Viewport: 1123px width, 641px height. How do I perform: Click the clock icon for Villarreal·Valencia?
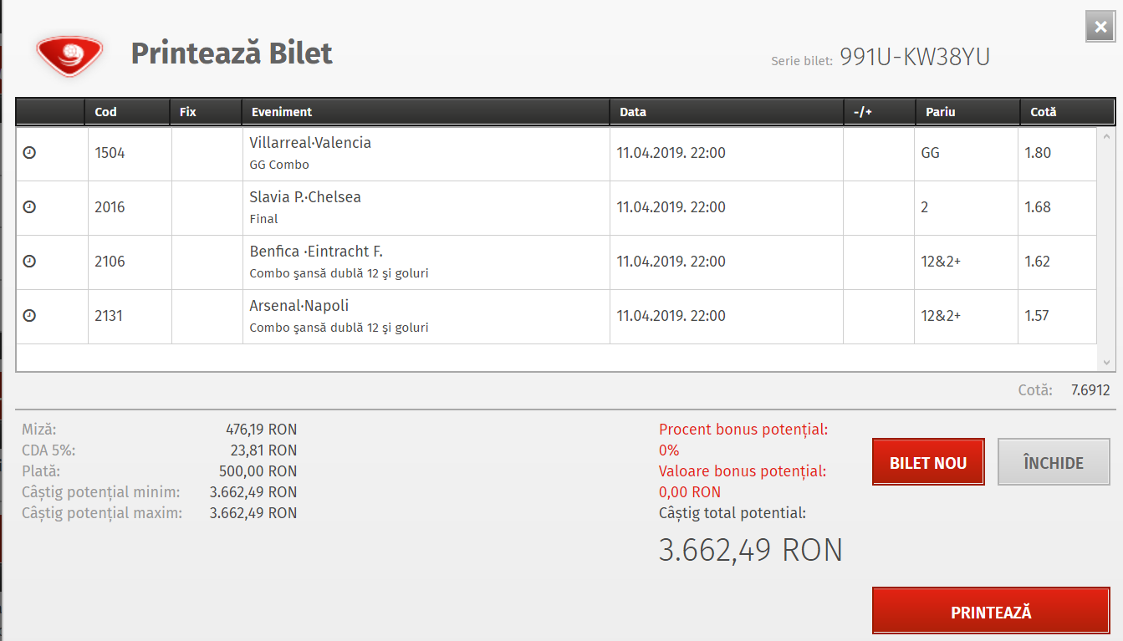tap(29, 153)
